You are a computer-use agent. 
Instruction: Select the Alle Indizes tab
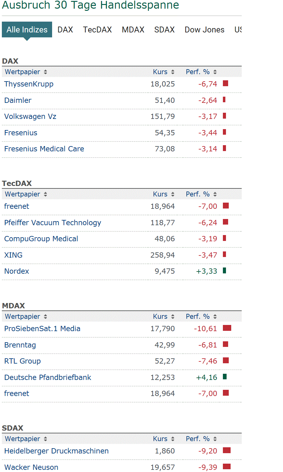[27, 30]
